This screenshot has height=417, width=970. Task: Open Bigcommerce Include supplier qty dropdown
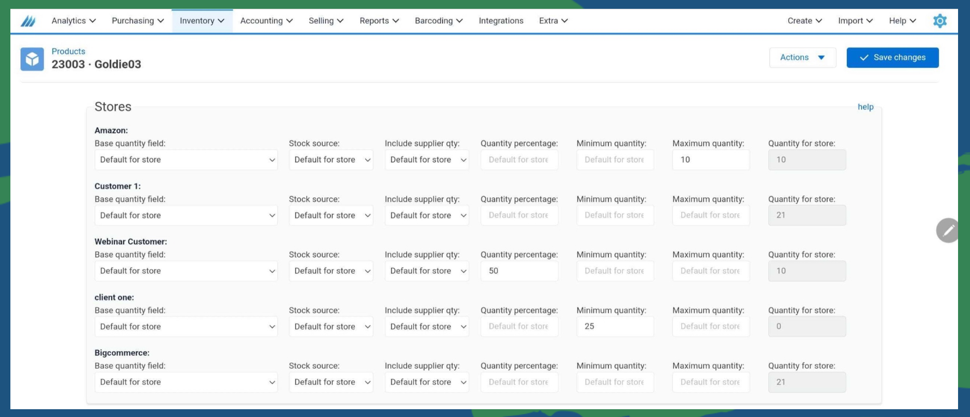[x=427, y=382]
